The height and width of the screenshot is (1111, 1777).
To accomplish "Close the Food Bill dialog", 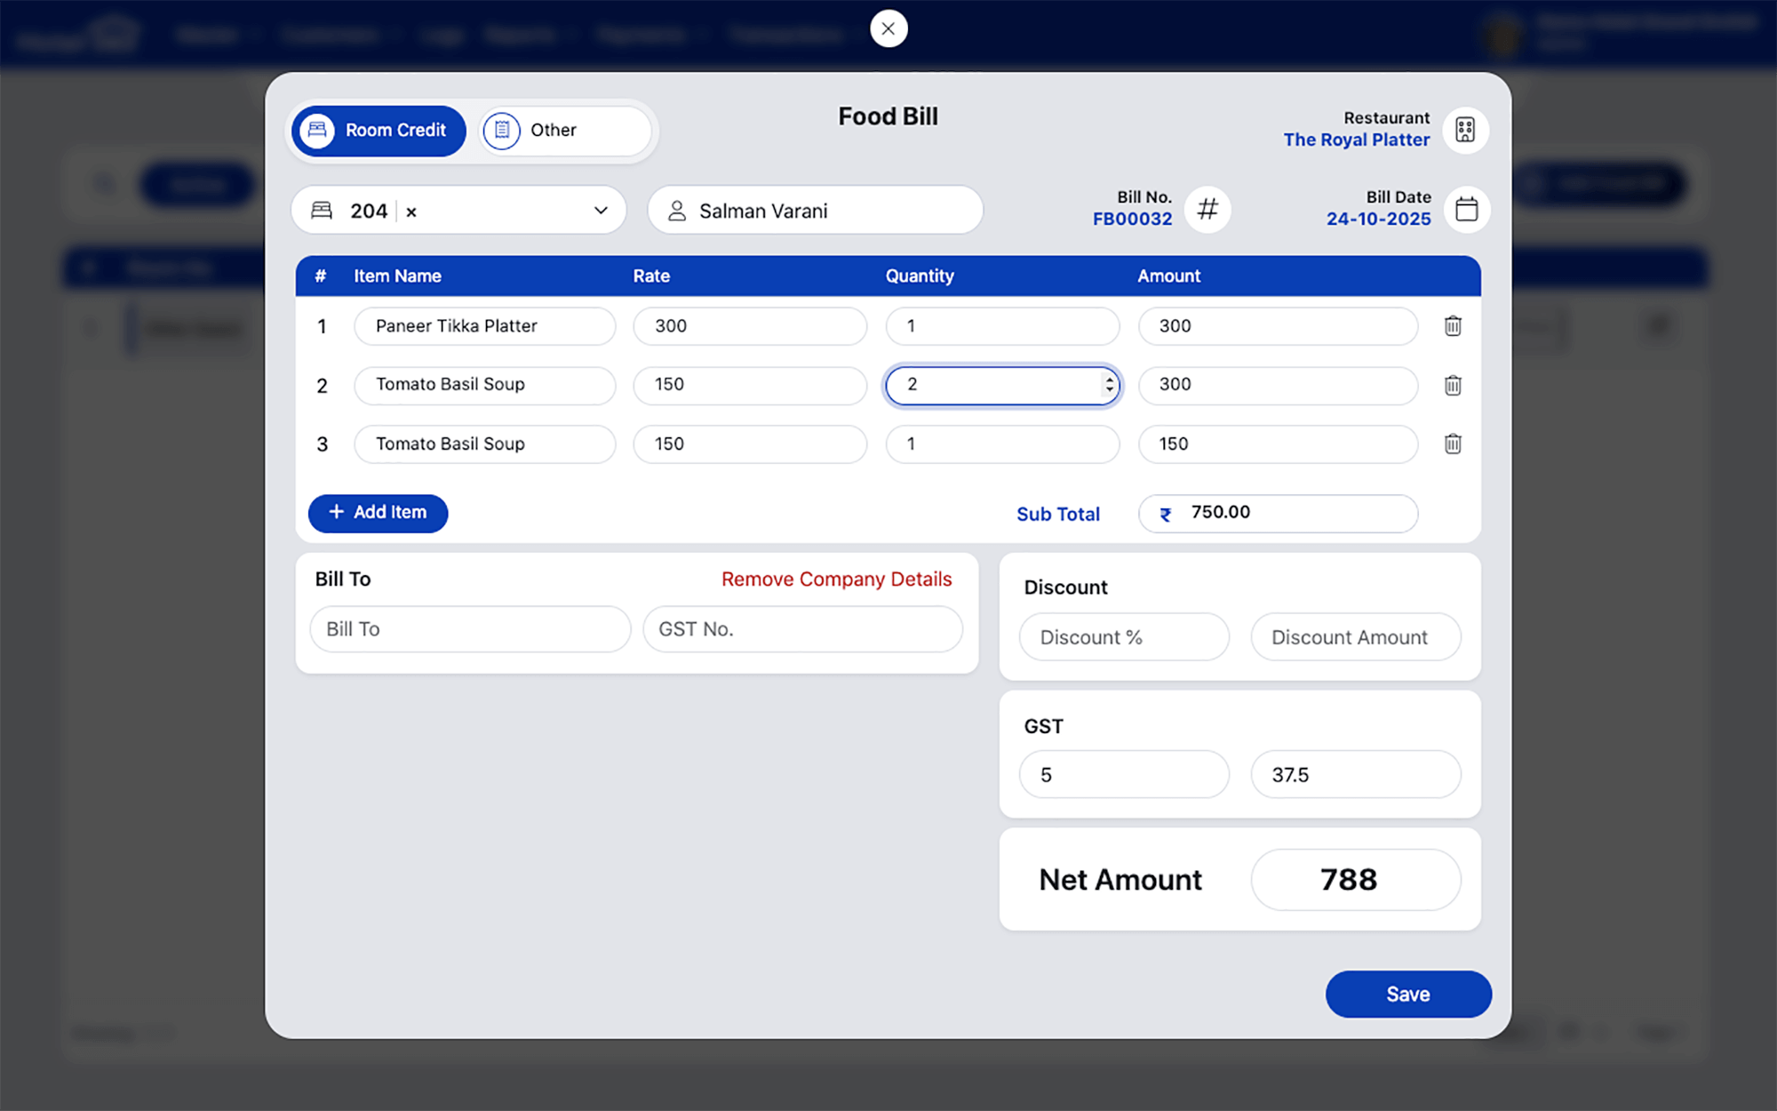I will [888, 28].
